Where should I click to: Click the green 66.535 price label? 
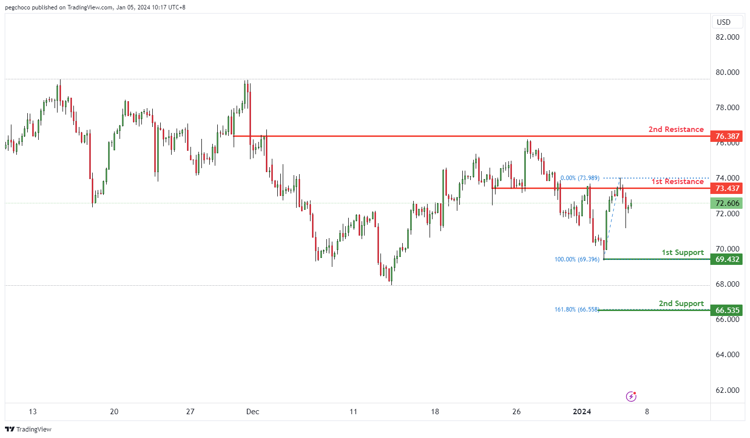coord(727,311)
